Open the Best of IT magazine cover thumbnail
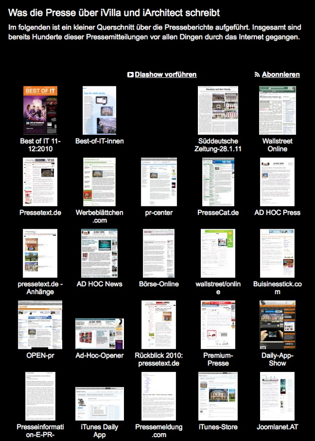315x441 pixels. [x=40, y=110]
